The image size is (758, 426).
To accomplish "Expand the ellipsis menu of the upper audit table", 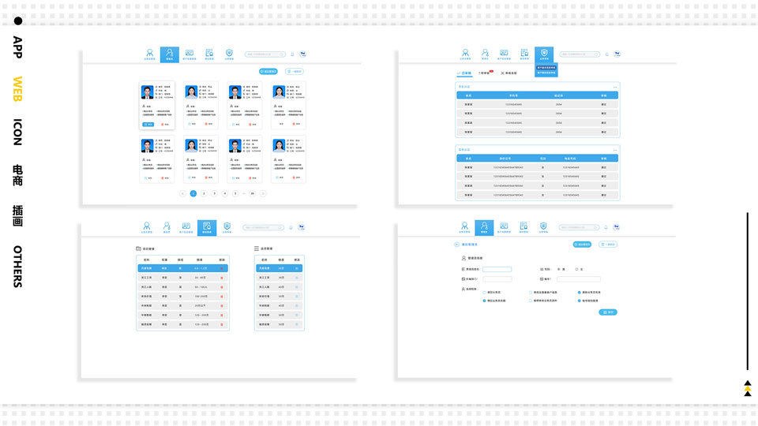I will click(615, 87).
